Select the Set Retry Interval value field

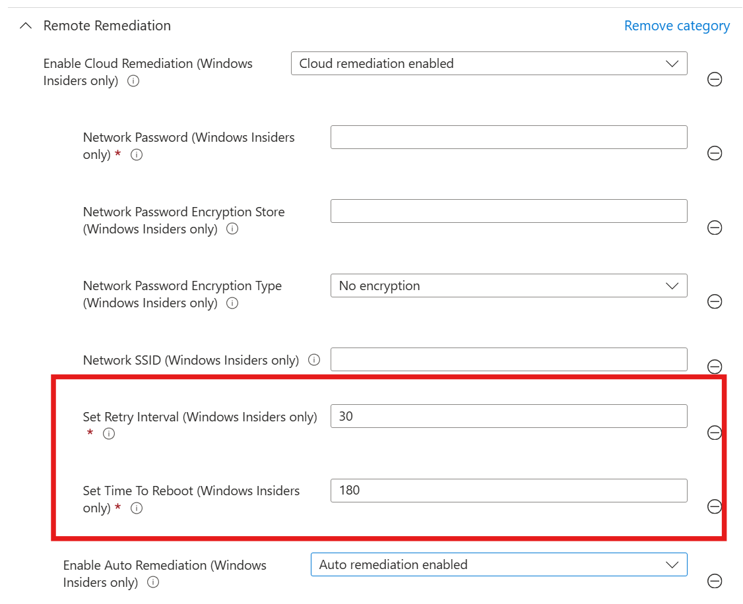point(508,416)
